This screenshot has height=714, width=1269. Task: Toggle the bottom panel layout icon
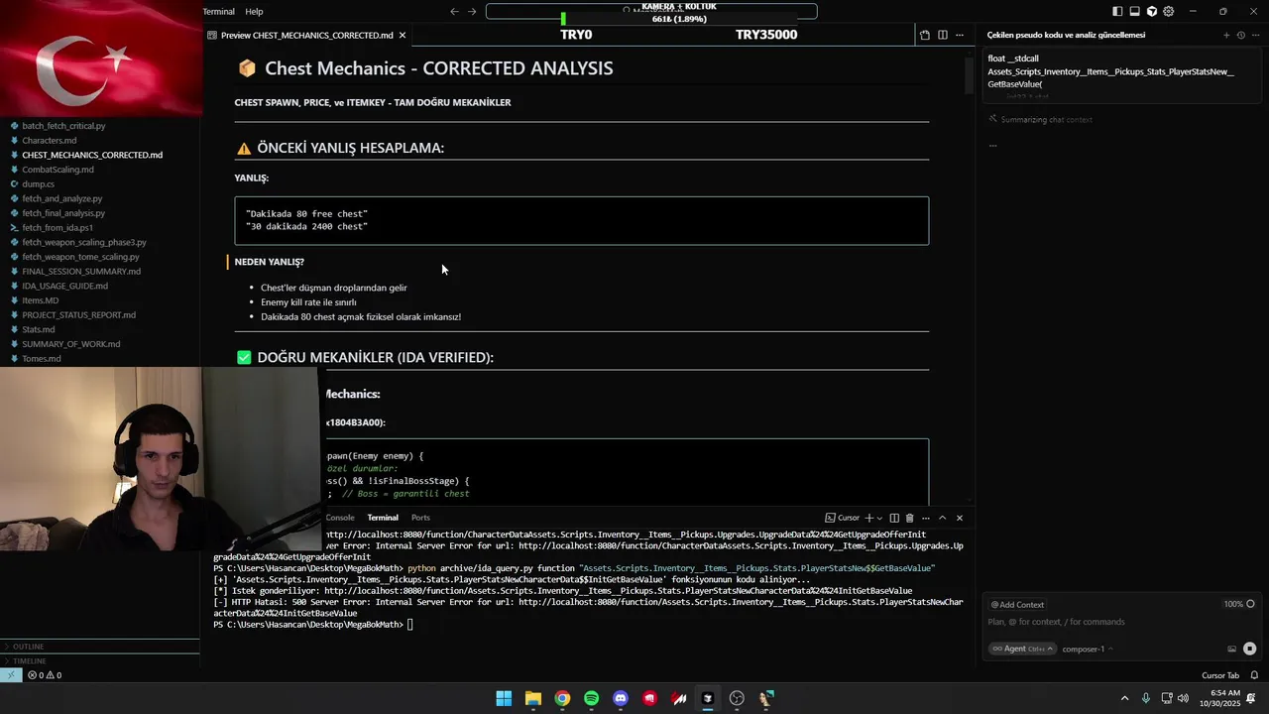(1134, 12)
